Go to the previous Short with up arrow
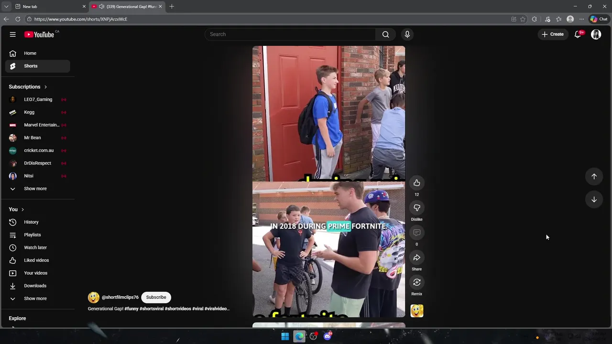The width and height of the screenshot is (612, 344). 594,176
